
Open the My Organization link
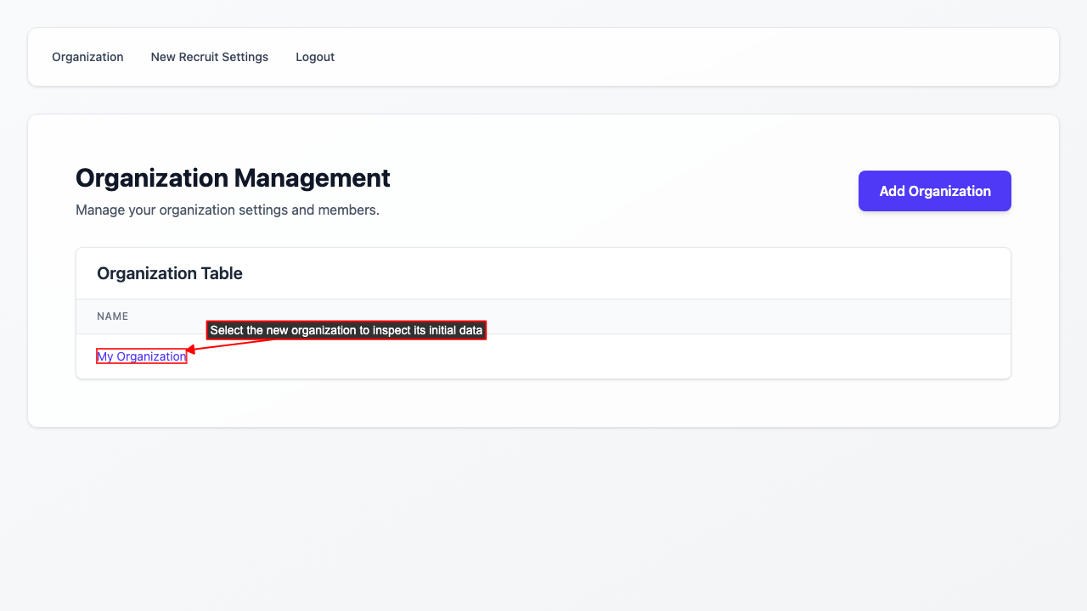click(141, 356)
